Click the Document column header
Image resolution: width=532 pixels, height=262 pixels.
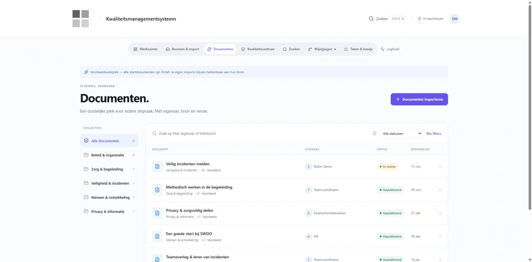tap(160, 149)
